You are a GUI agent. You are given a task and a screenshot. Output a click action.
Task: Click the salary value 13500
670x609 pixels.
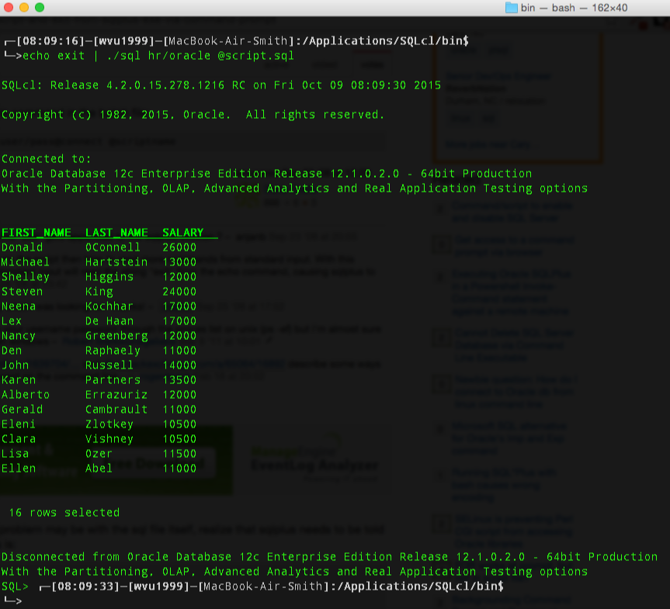[x=179, y=380]
